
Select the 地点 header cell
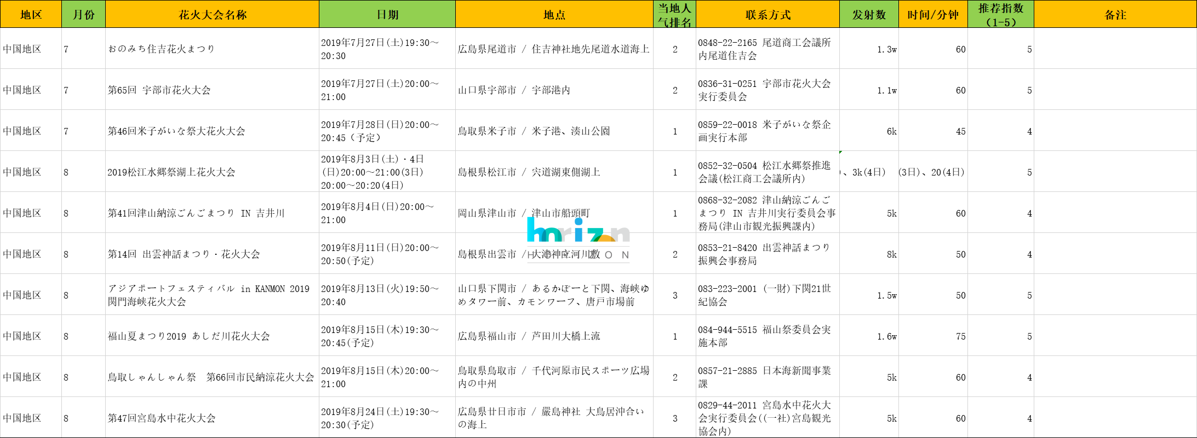(554, 14)
